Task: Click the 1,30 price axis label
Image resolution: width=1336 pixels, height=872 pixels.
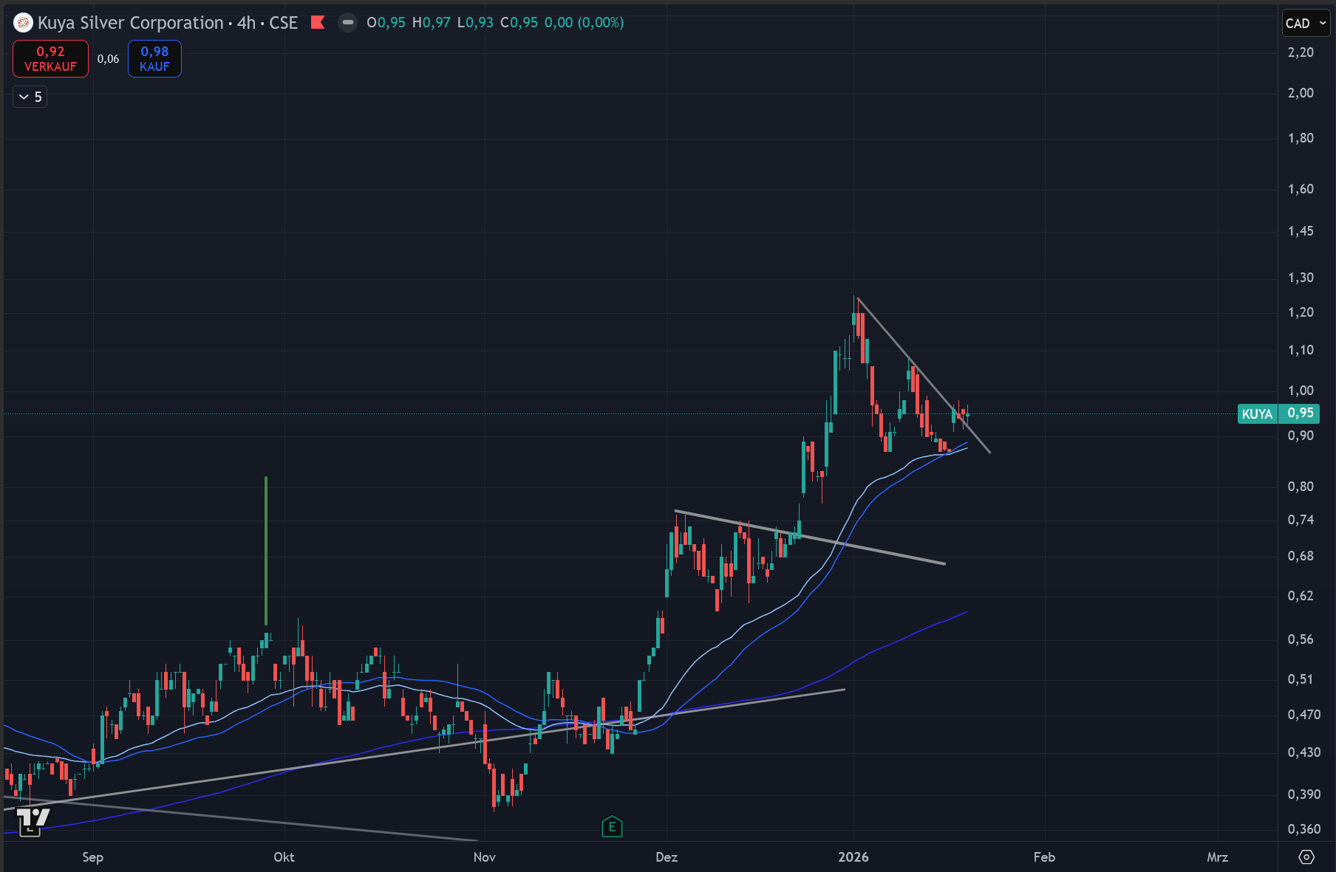Action: click(x=1301, y=278)
